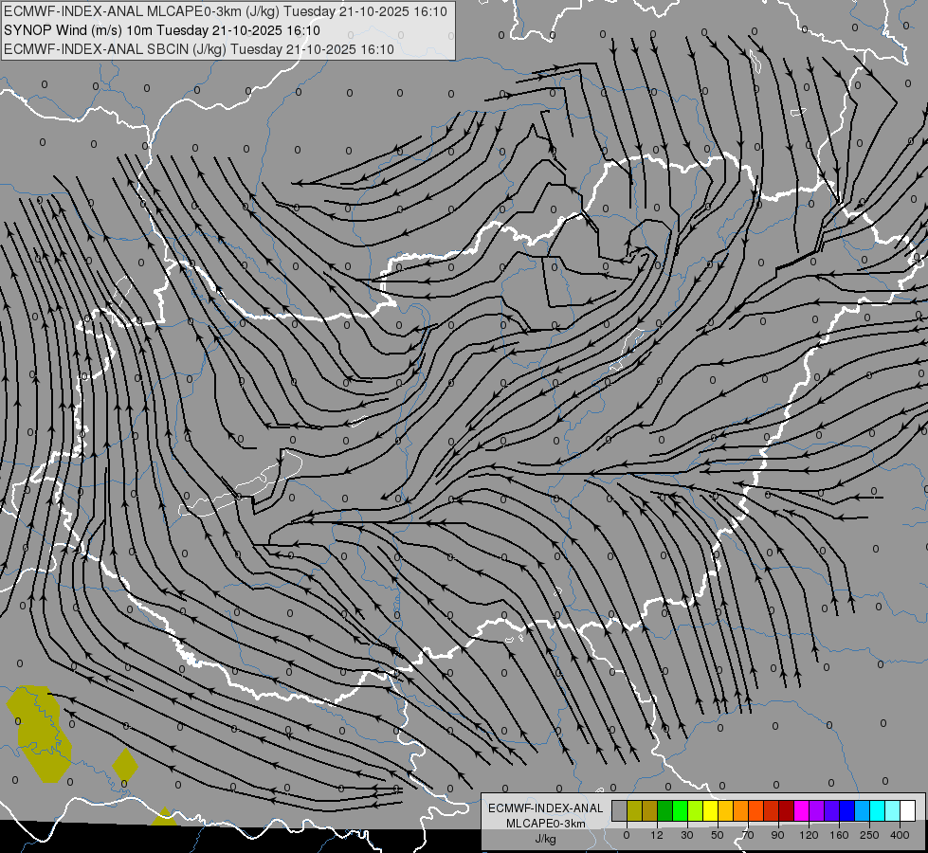Select the 400 maximum legend value
This screenshot has width=928, height=853.
900,835
